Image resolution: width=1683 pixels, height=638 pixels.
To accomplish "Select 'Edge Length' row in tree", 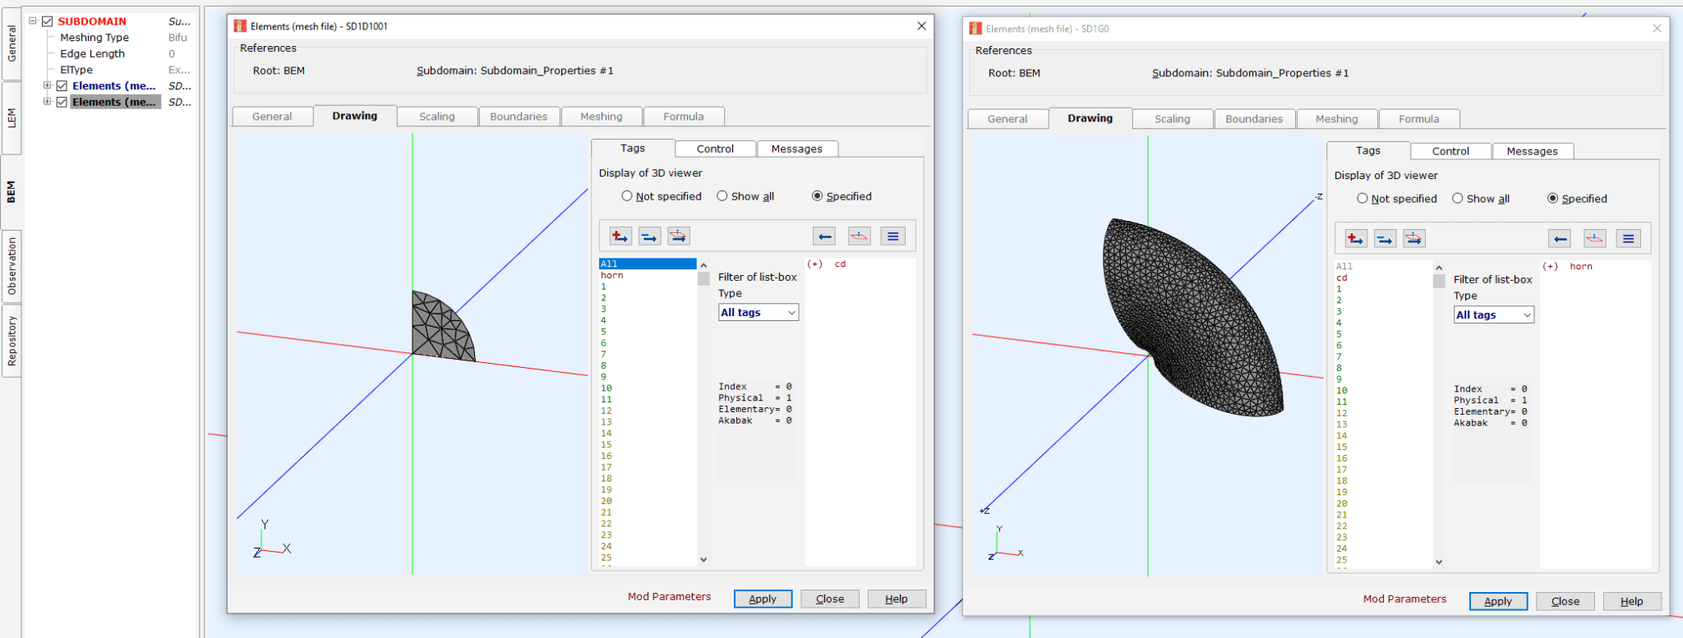I will click(x=92, y=54).
